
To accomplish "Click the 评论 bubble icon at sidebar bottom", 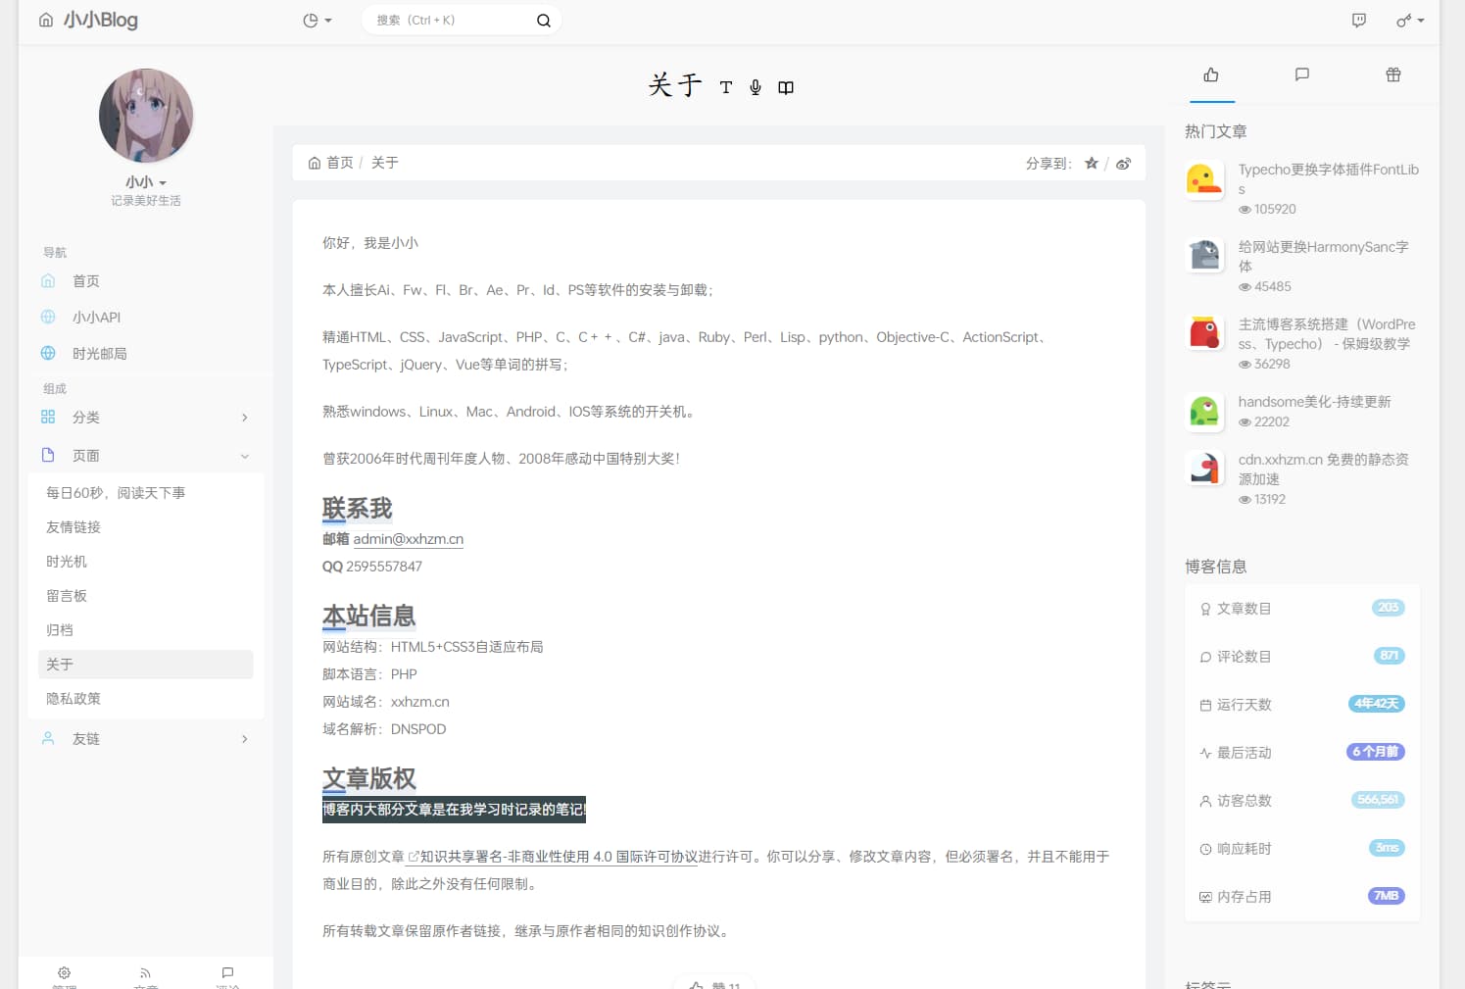I will pyautogui.click(x=227, y=973).
